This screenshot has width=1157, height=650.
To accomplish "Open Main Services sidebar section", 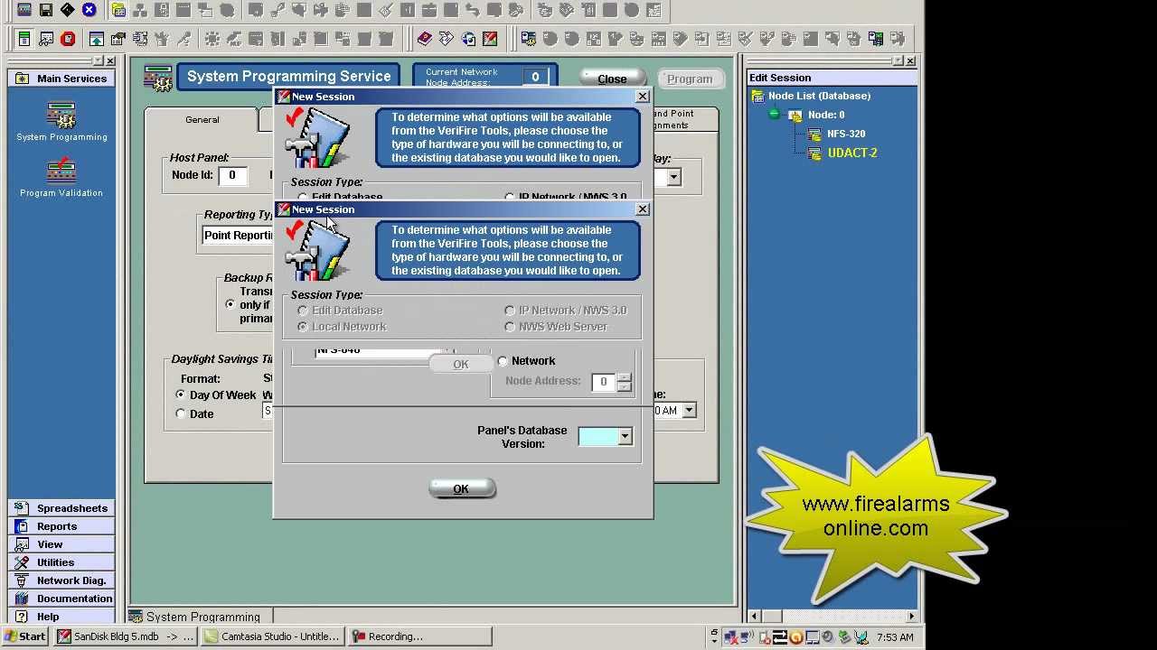I will pyautogui.click(x=61, y=79).
